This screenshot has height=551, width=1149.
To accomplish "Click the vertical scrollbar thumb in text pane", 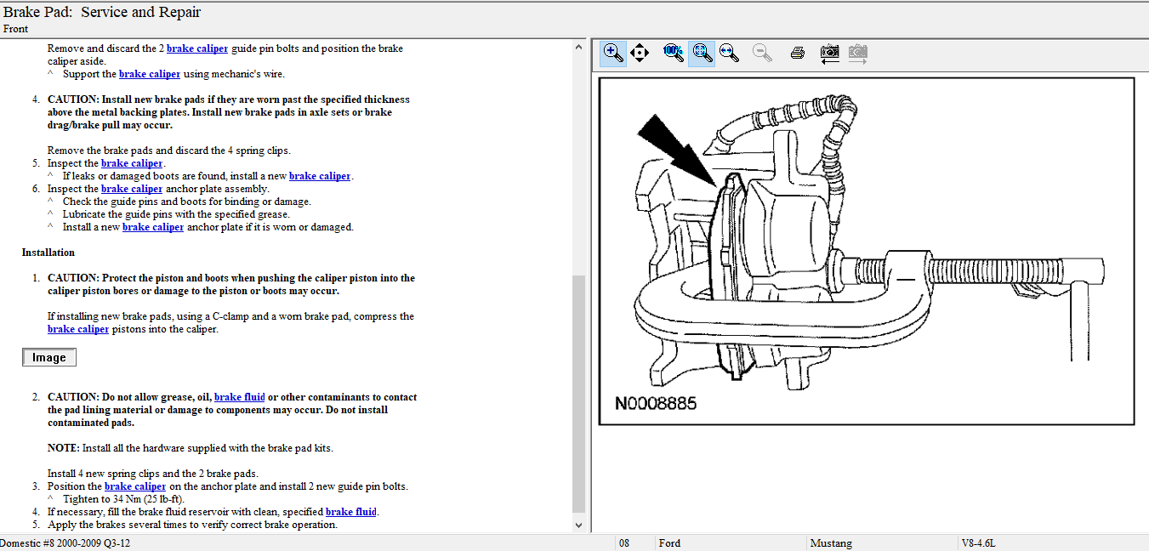I will point(580,391).
